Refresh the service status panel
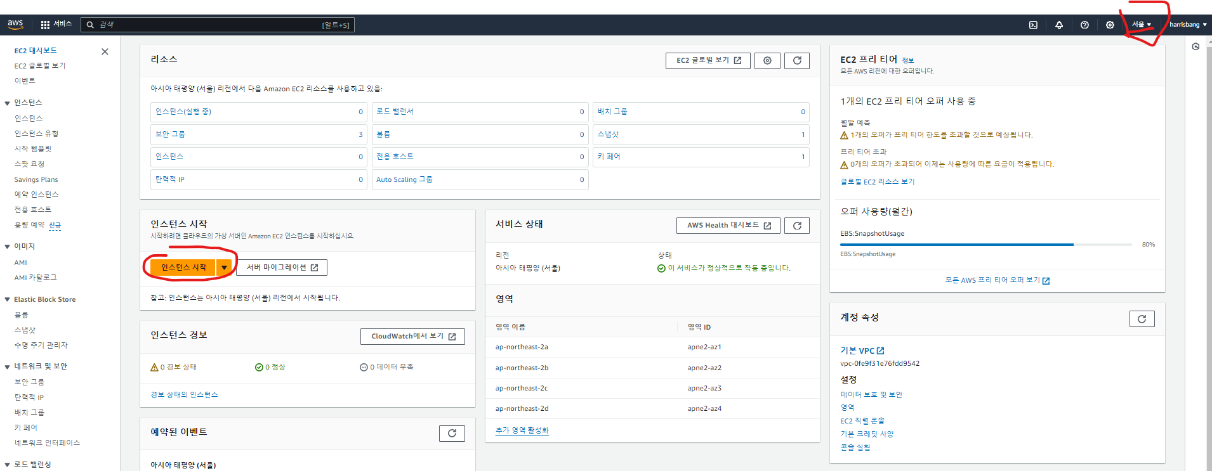 click(x=797, y=225)
